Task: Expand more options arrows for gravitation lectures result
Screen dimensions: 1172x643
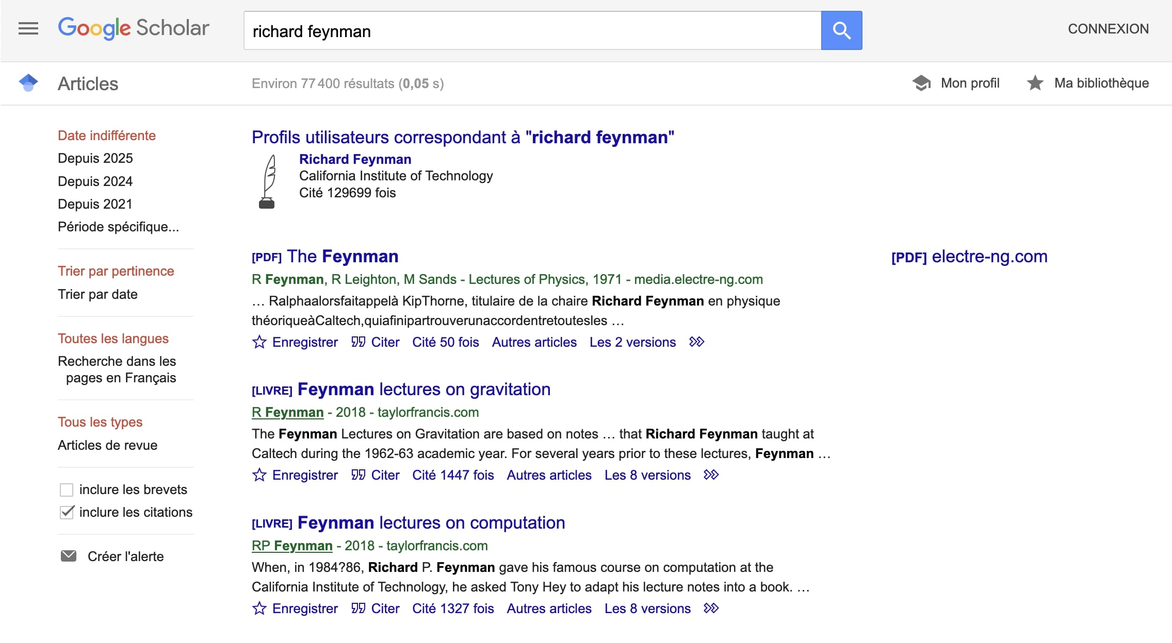Action: click(x=711, y=475)
